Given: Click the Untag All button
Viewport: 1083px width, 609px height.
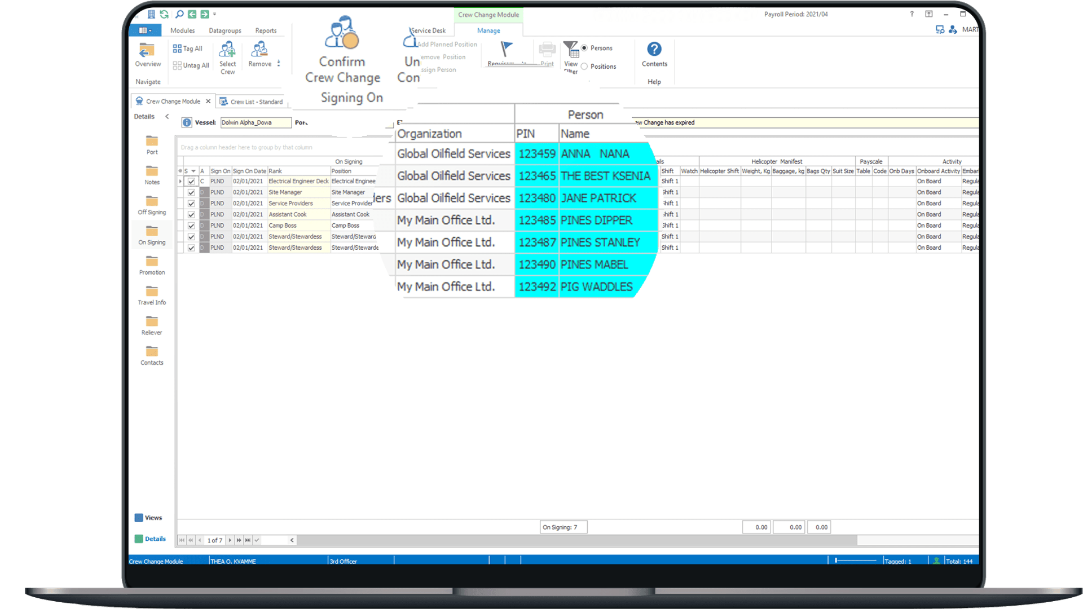Looking at the screenshot, I should click(x=191, y=65).
